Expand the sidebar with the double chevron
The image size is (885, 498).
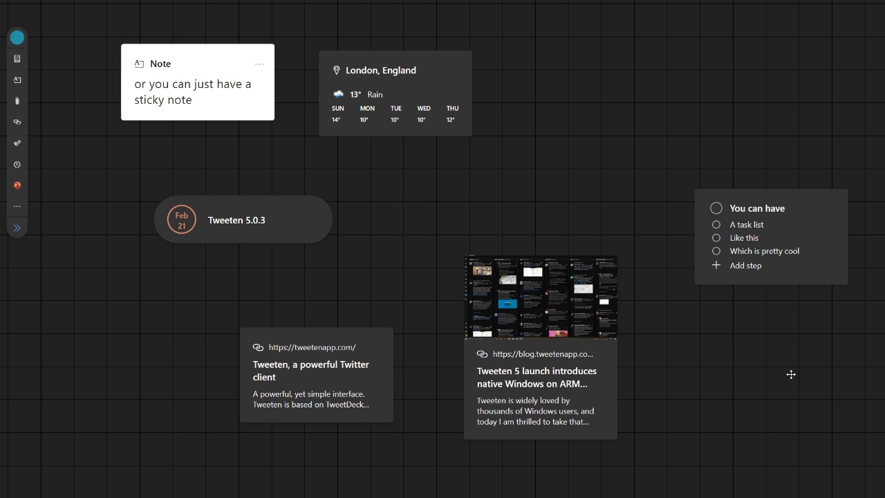tap(17, 228)
